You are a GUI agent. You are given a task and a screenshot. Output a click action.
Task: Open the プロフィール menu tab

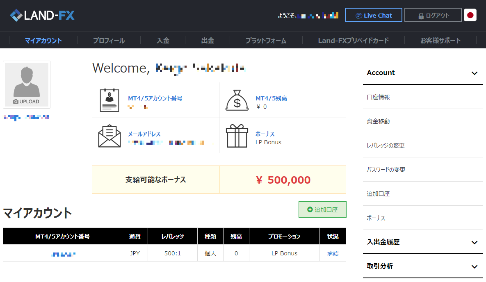109,41
